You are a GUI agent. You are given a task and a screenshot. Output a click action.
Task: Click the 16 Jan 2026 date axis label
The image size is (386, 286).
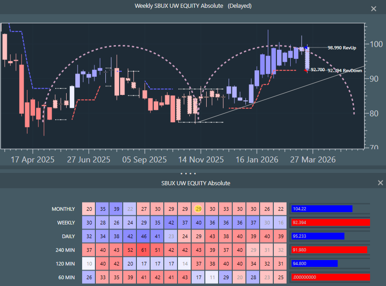(x=257, y=160)
